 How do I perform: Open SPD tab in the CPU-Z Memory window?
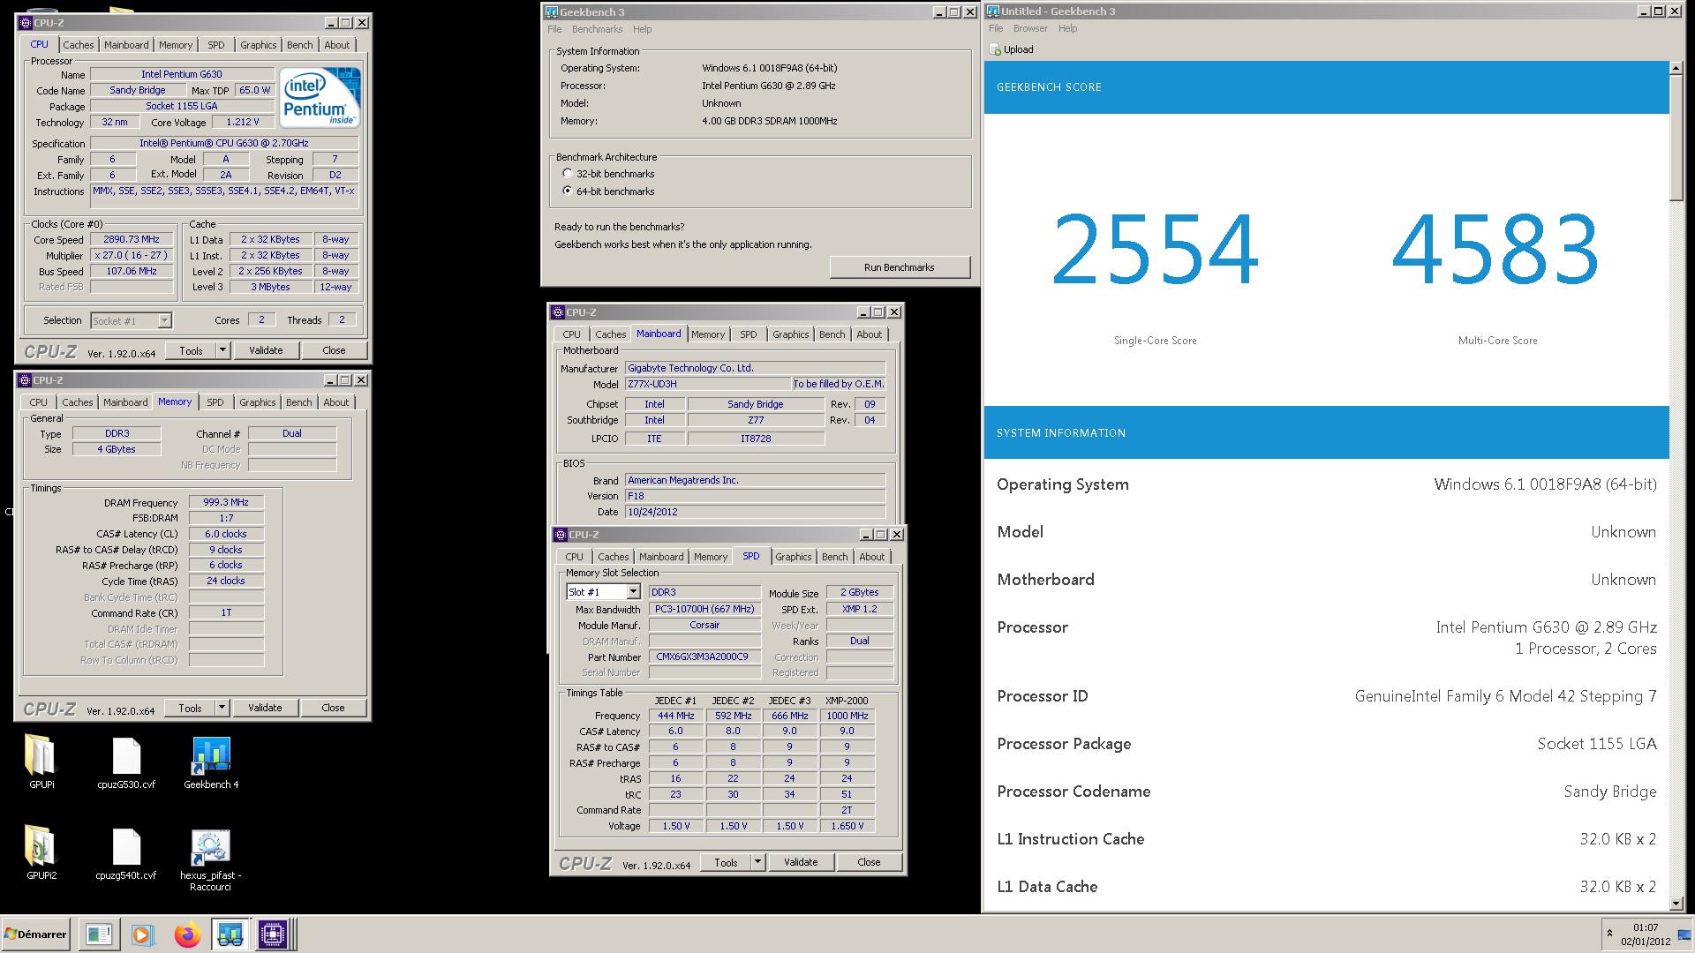coord(215,402)
